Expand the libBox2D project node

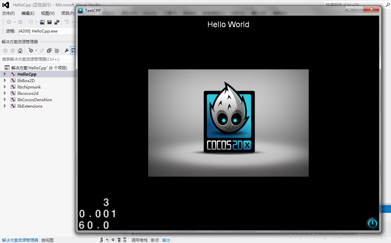tap(5, 80)
